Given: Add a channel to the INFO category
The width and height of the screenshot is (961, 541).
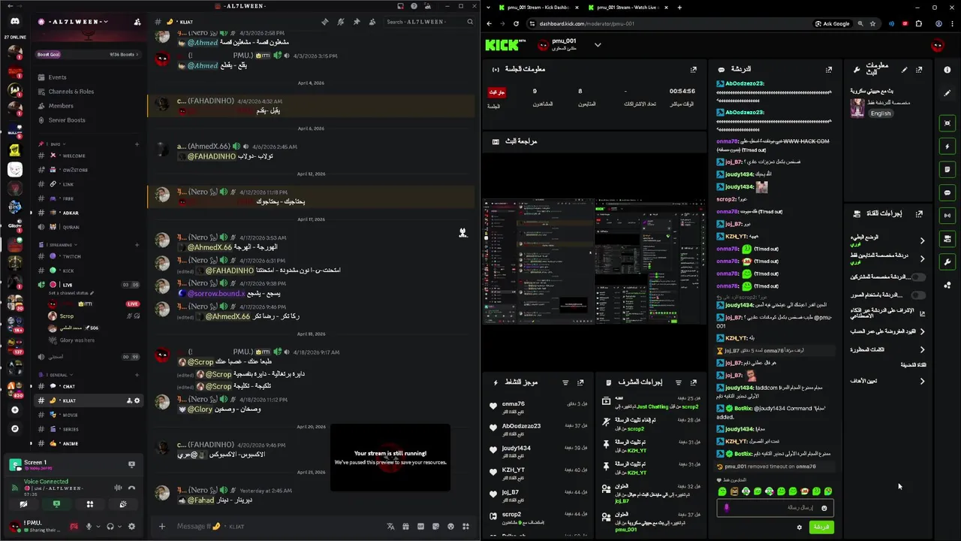Looking at the screenshot, I should click(x=137, y=144).
